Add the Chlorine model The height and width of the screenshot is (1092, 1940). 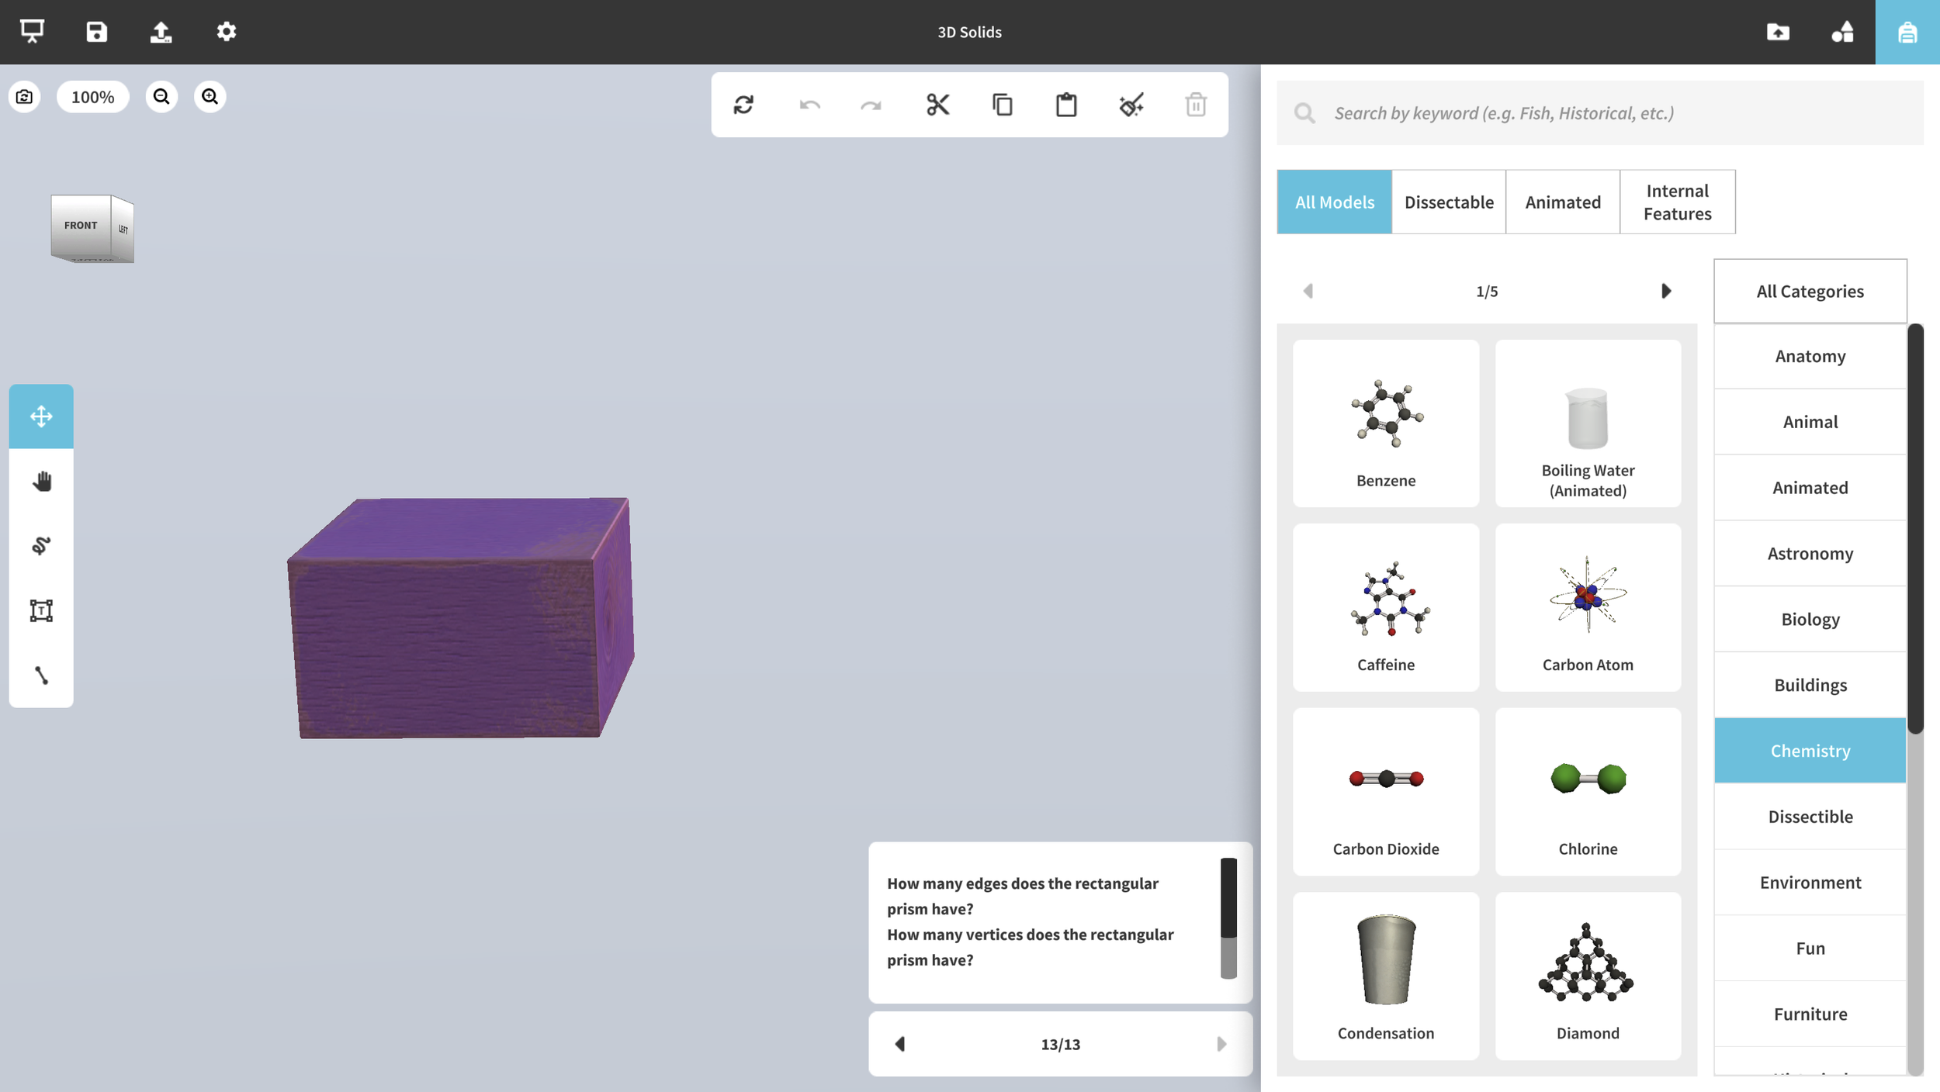1588,792
